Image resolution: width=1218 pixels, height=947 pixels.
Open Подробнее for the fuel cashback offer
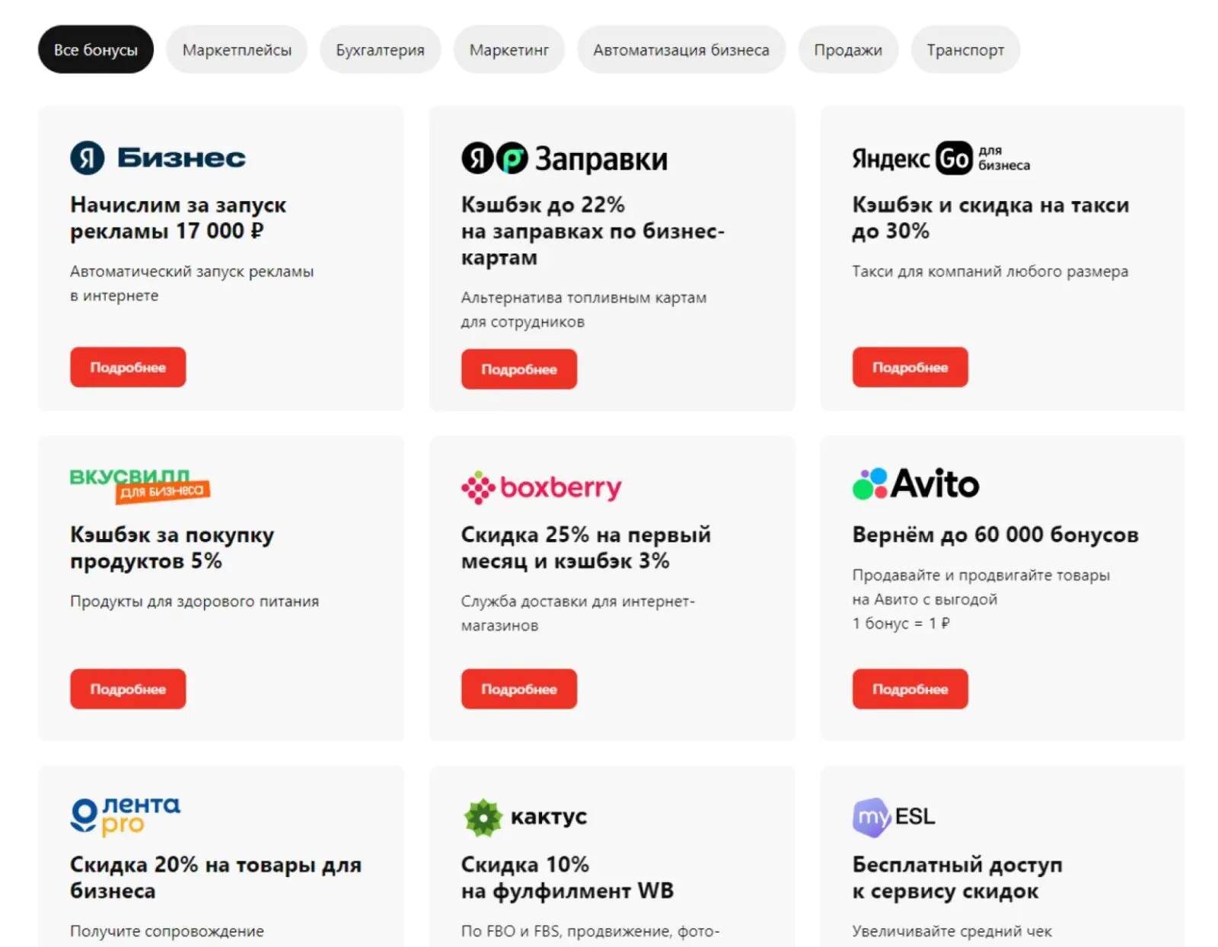click(x=519, y=369)
